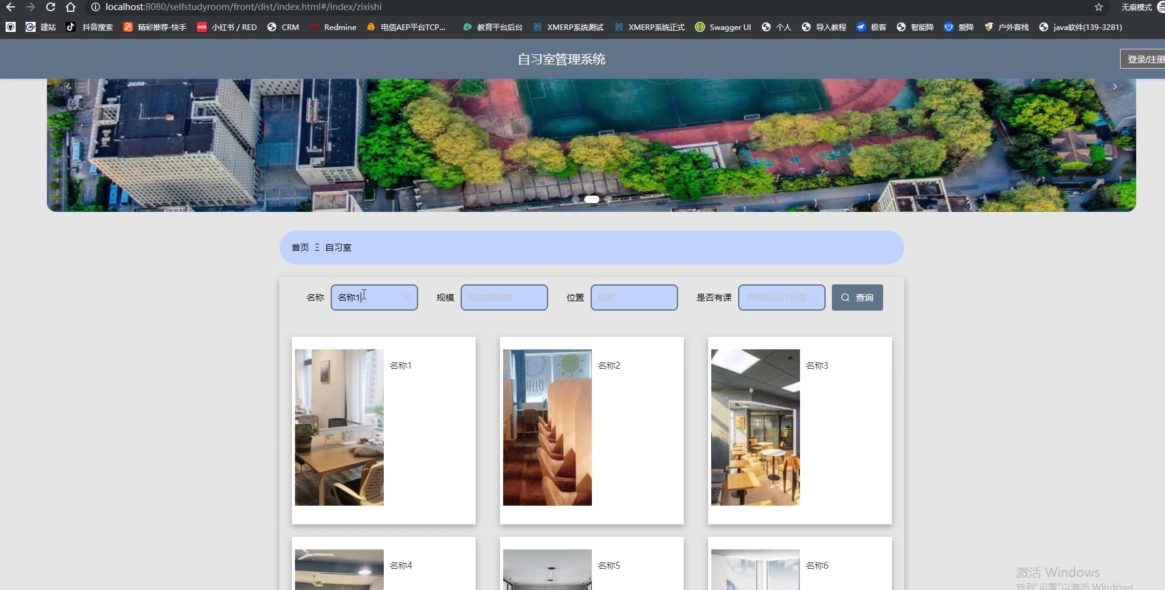The image size is (1165, 590).
Task: Open the 爱降 bookmark
Action: pos(959,27)
